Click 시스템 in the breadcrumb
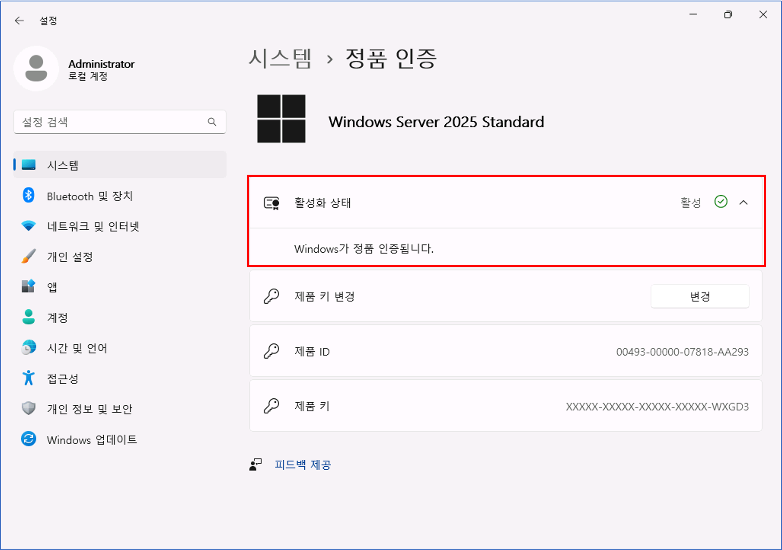Viewport: 782px width, 550px height. coord(280,59)
